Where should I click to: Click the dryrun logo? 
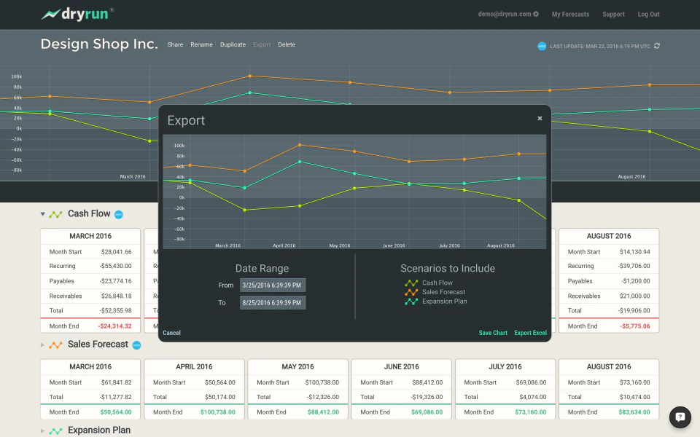77,14
